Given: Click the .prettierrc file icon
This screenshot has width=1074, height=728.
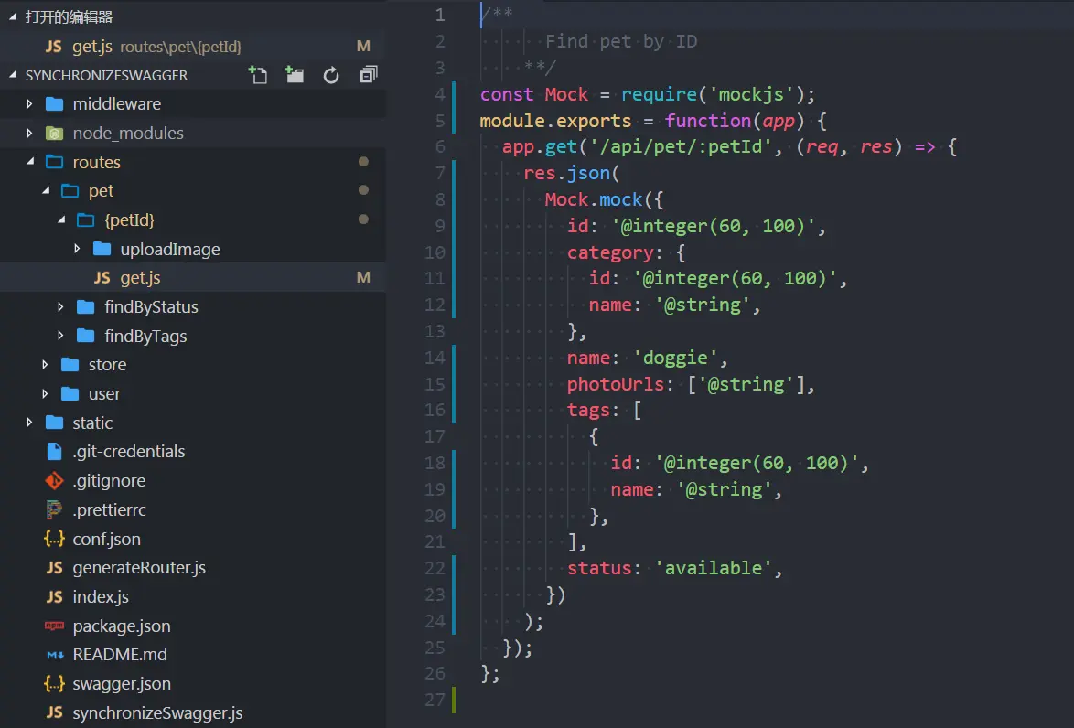Looking at the screenshot, I should coord(54,509).
